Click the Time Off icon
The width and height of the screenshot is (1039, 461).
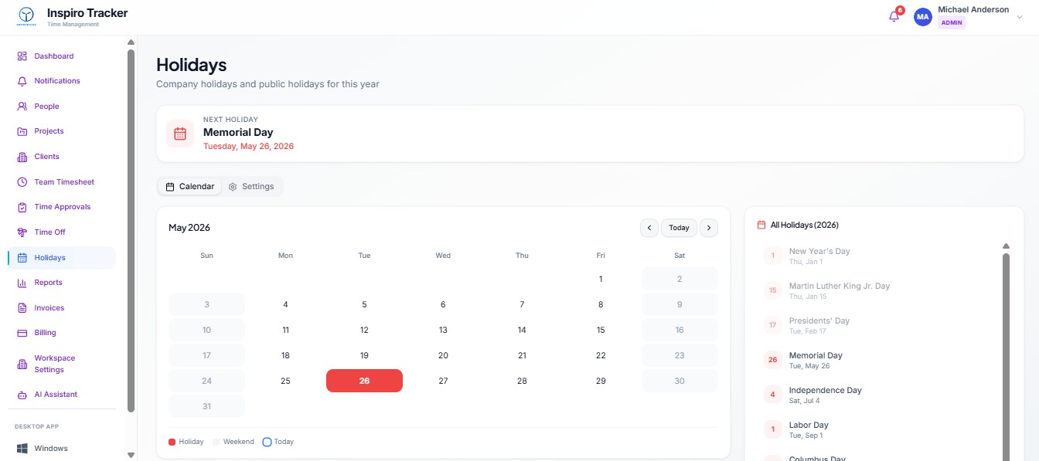point(22,232)
